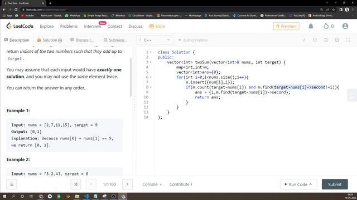The width and height of the screenshot is (357, 200).
Task: Open File Explorer from taskbar
Action: (x=77, y=196)
